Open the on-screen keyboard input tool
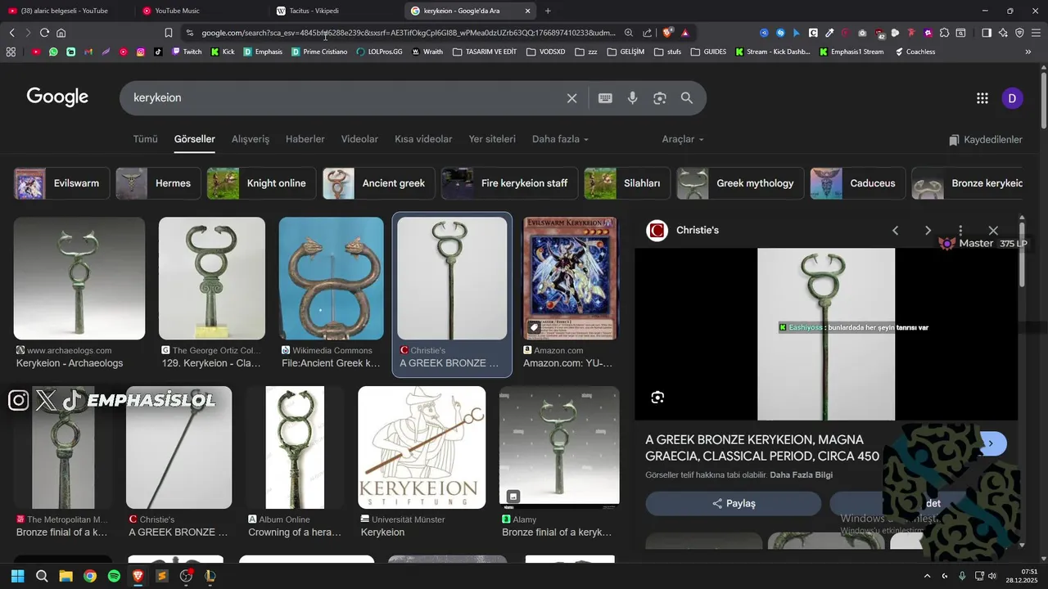Viewport: 1048px width, 589px height. point(605,98)
